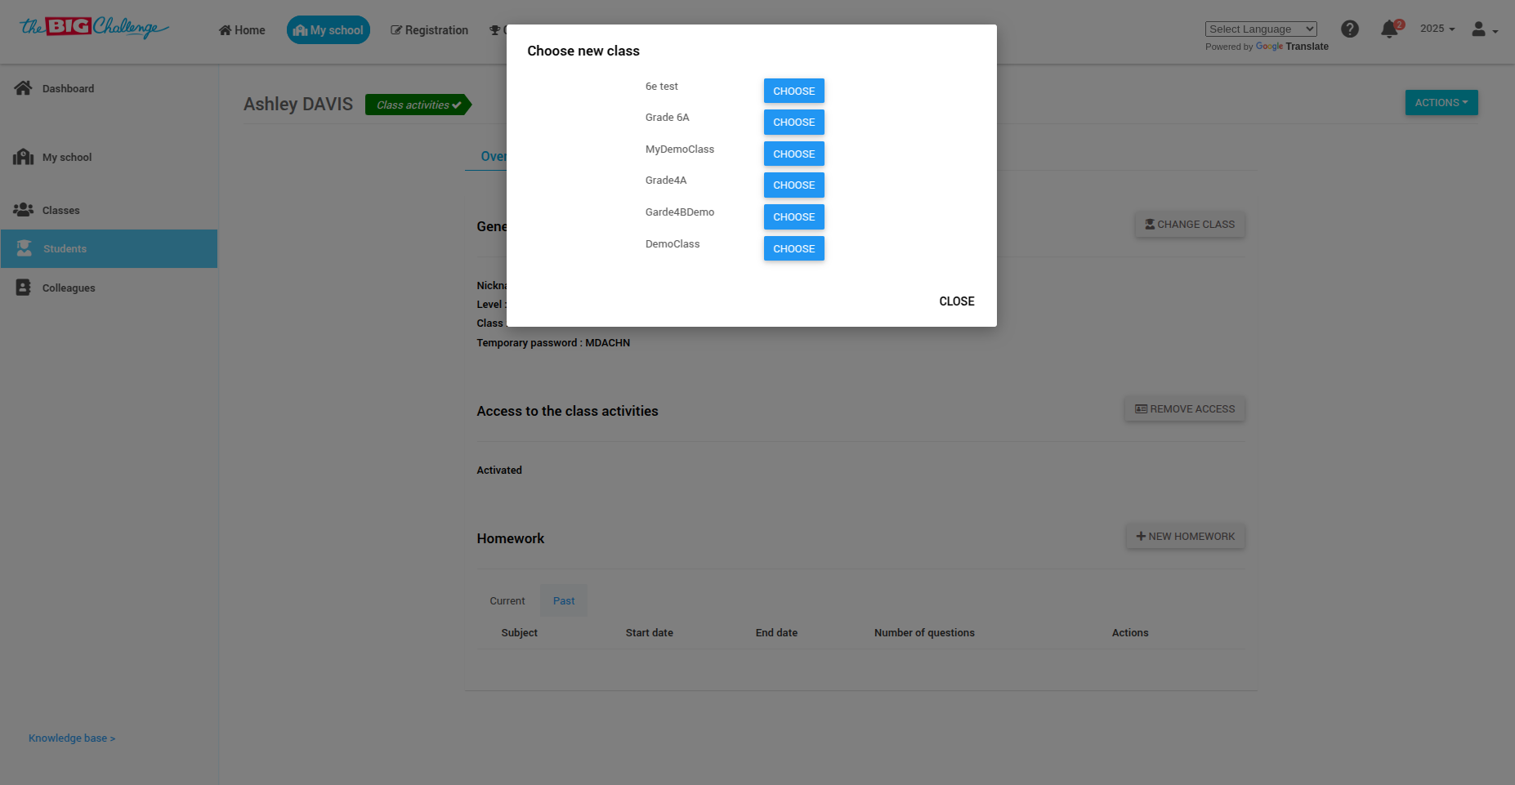This screenshot has height=785, width=1515.
Task: Click the Ashley DAVIS student name heading
Action: (298, 105)
